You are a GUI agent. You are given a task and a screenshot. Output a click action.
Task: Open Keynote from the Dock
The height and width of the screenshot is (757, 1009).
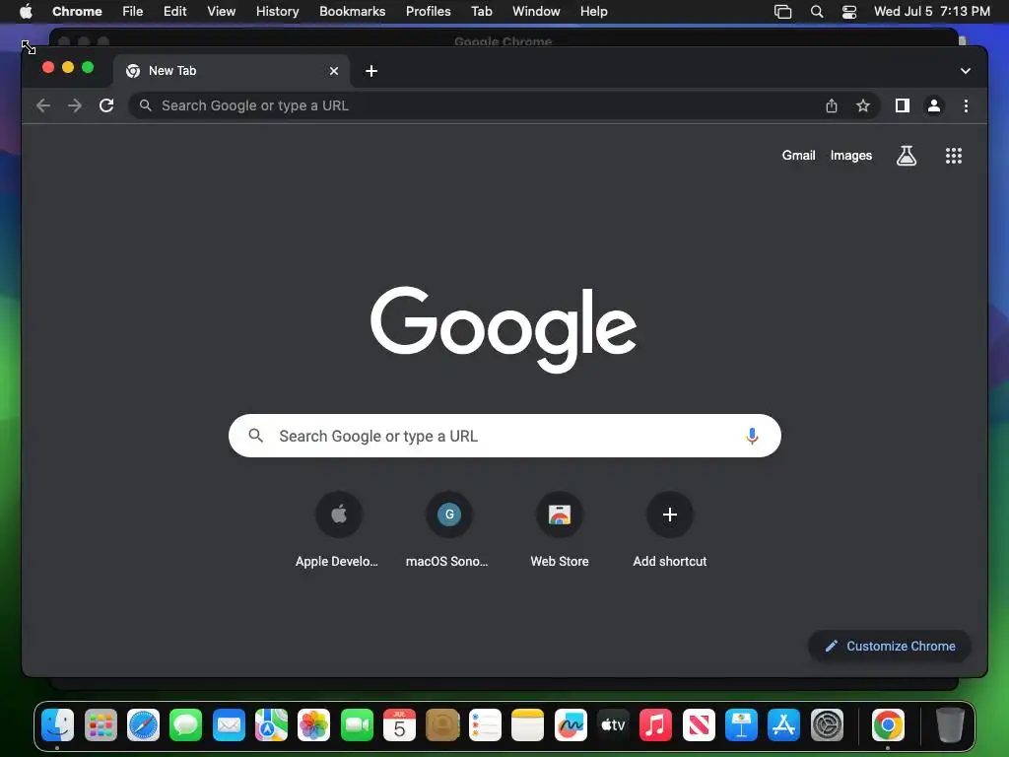741,725
